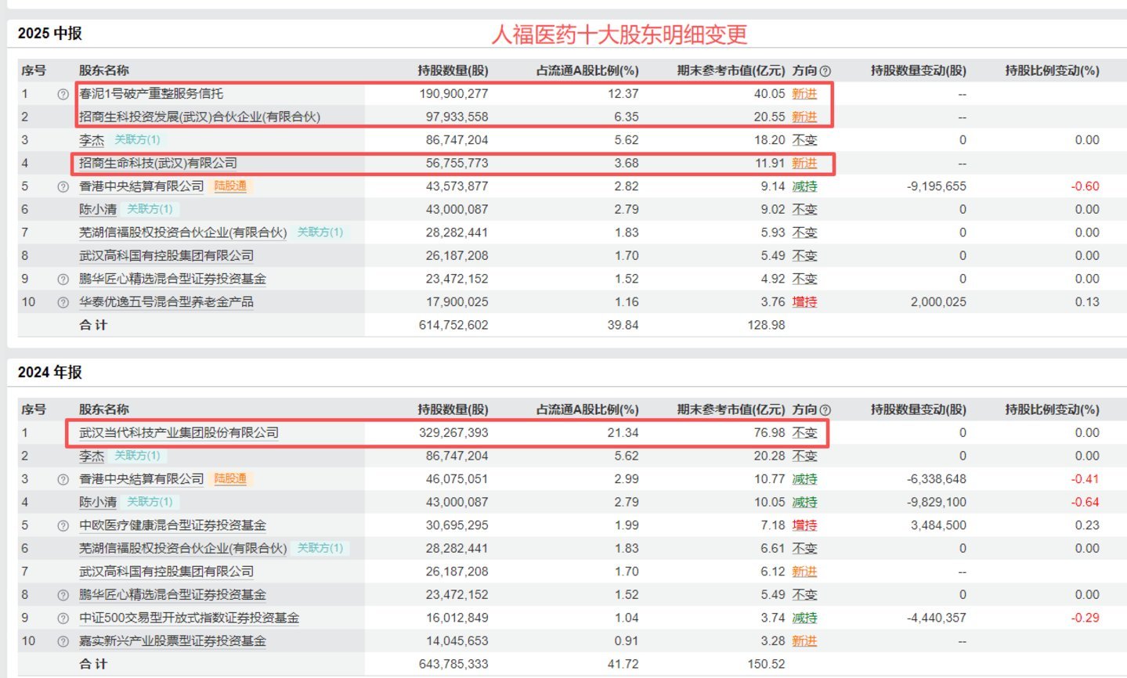Click 增持 link in 华泰优逸五号 row
The width and height of the screenshot is (1127, 678).
804,302
